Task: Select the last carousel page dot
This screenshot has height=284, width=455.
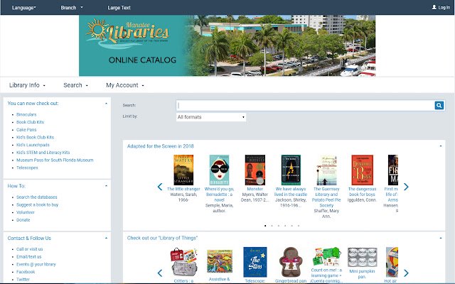Action: click(299, 226)
